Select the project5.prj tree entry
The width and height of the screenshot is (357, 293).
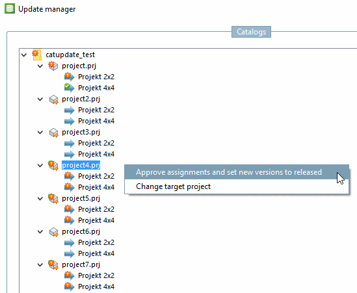point(81,198)
